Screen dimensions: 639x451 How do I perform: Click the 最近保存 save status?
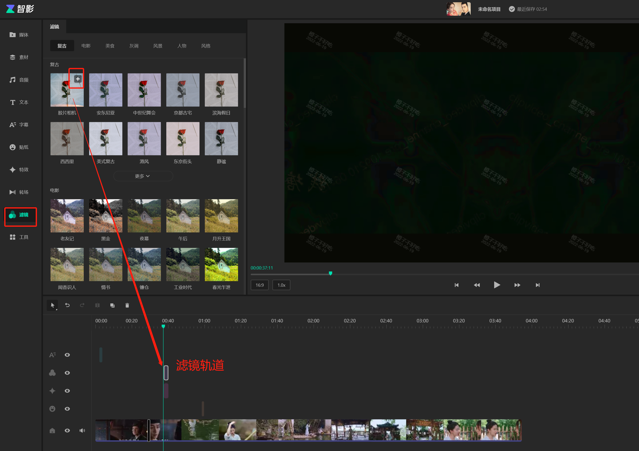[528, 9]
